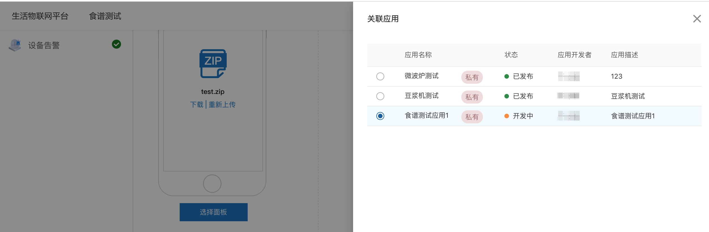Click the 私有 tag on 豆浆机测试
Screen dimensions: 709x232
click(472, 97)
